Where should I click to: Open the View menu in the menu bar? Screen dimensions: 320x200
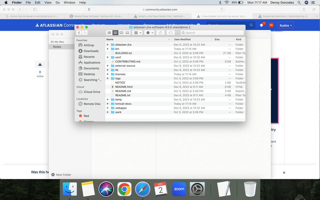[48, 3]
